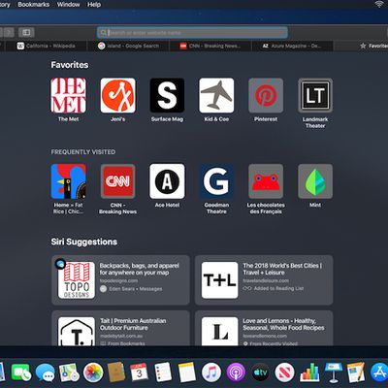Screen dimensions: 388x388
Task: Click the search or enter website field
Action: (192, 33)
